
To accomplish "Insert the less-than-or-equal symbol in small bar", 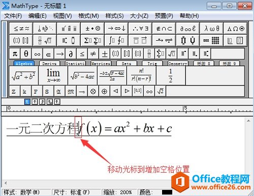I will pos(82,54).
